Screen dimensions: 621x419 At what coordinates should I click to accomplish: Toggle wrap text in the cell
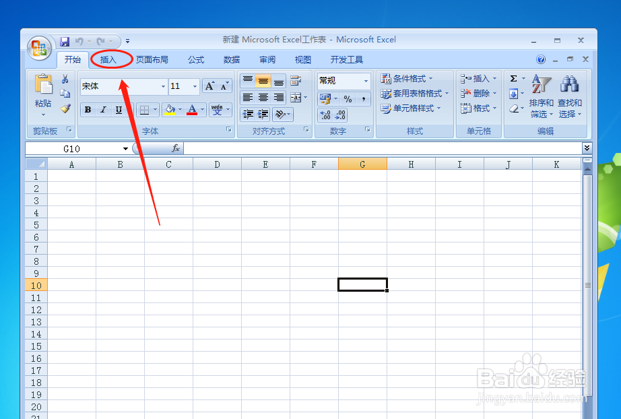click(x=296, y=80)
